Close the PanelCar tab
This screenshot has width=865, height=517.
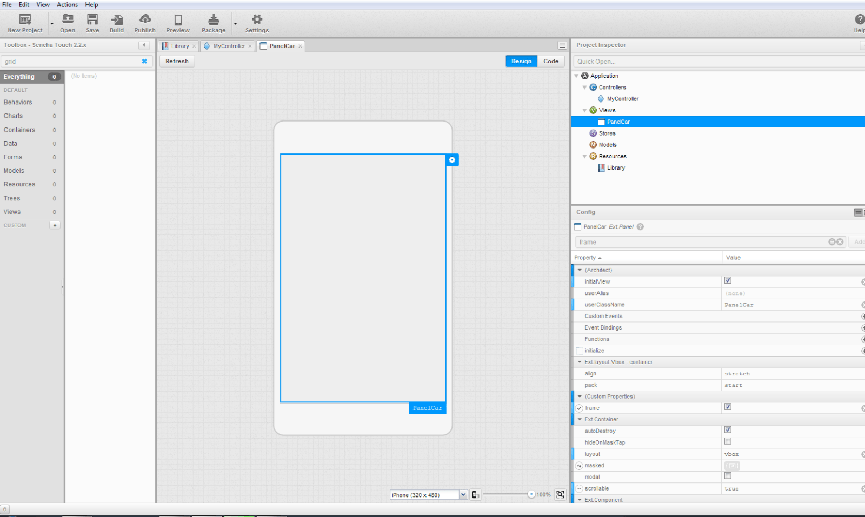[x=300, y=46]
